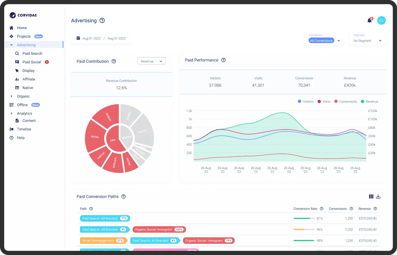Viewport: 397px width, 255px height.
Task: Open the Revenue dropdown in Paid Contribution
Action: pyautogui.click(x=151, y=61)
